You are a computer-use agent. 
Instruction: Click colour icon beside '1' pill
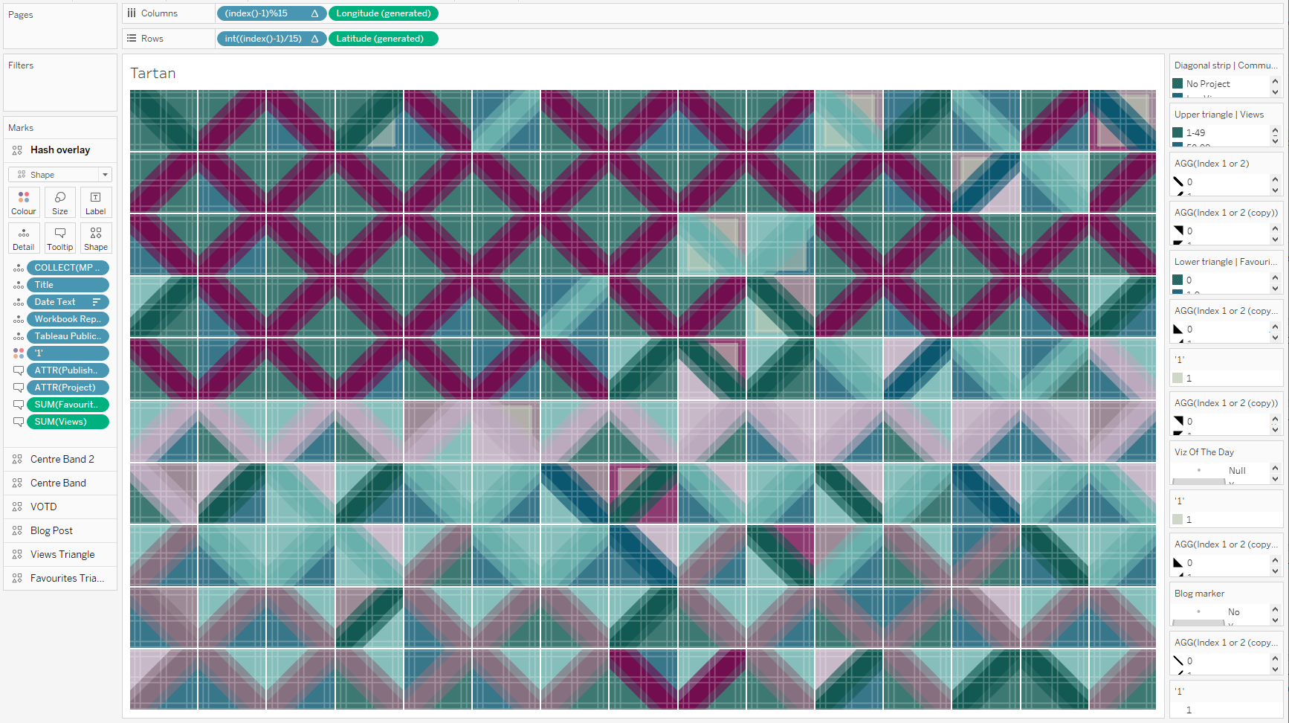[x=19, y=353]
